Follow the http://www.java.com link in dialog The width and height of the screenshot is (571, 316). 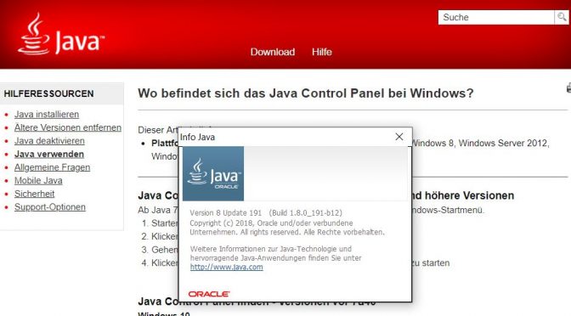point(226,267)
